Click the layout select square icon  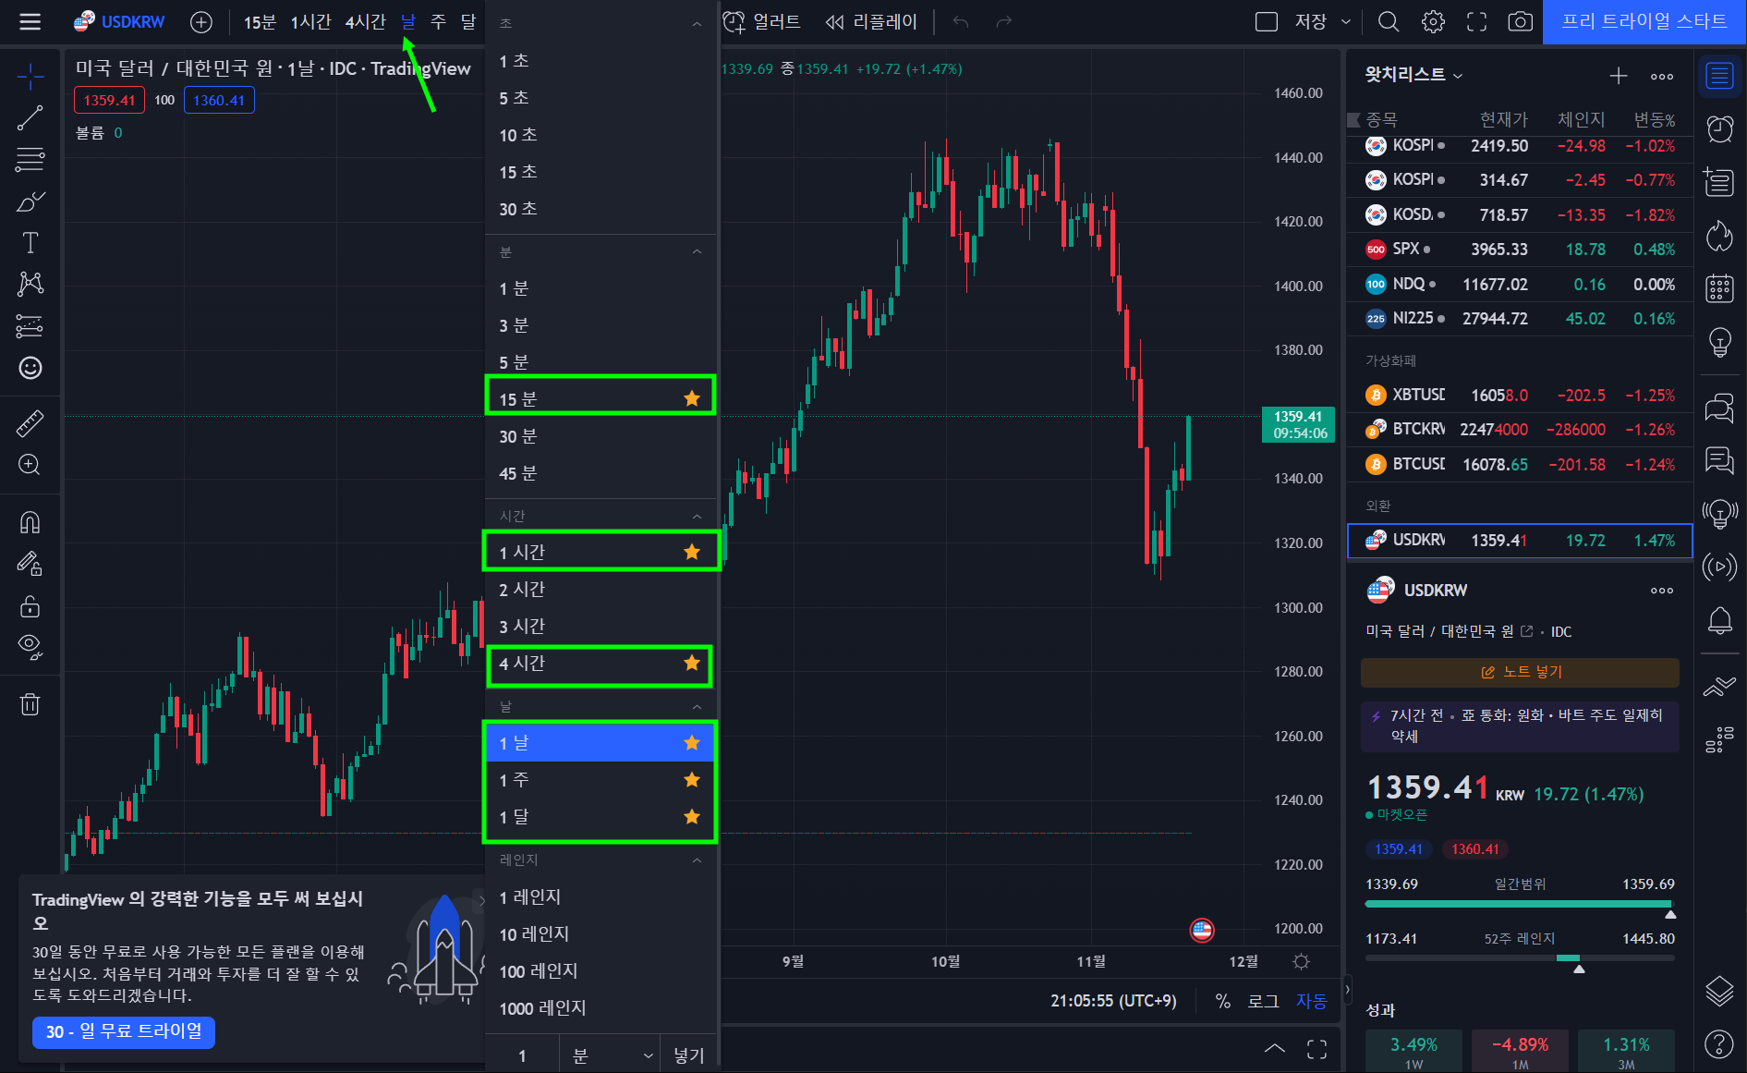(1267, 21)
